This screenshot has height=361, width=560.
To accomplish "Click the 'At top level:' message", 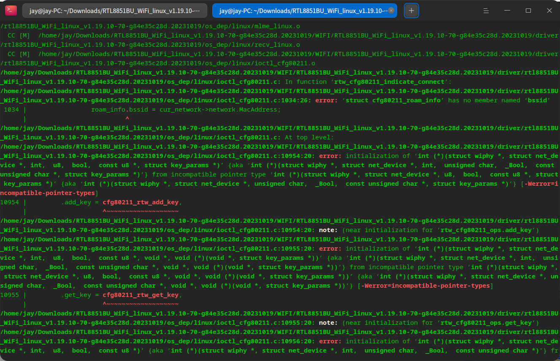I will coord(309,137).
